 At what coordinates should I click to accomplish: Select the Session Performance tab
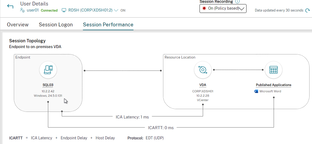(108, 25)
